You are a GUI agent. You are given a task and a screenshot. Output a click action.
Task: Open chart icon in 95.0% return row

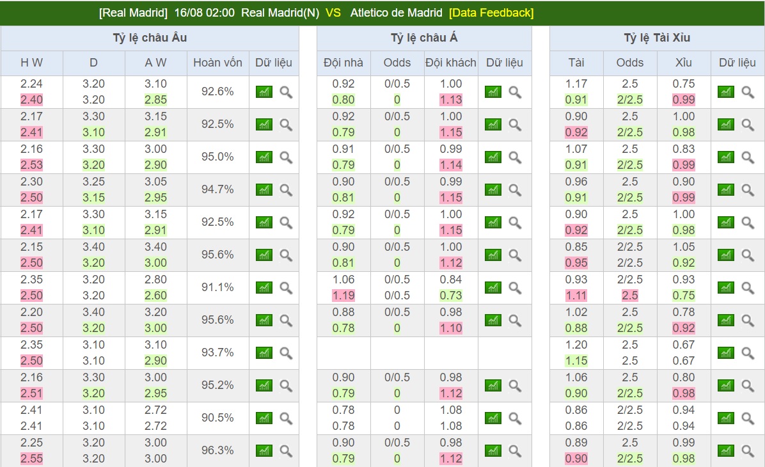[x=264, y=157]
